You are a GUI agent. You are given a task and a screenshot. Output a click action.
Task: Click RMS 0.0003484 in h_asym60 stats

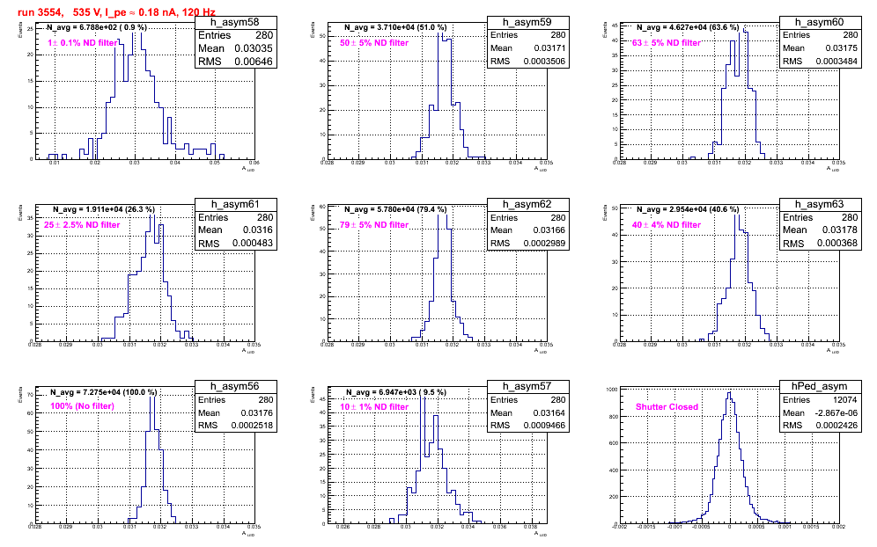tap(820, 62)
